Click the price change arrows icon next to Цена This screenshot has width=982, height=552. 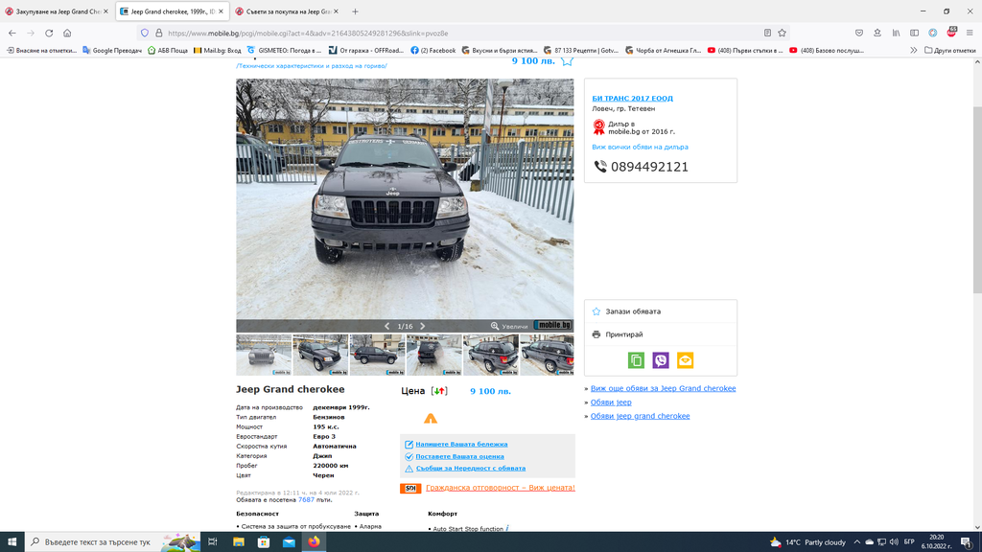point(439,391)
